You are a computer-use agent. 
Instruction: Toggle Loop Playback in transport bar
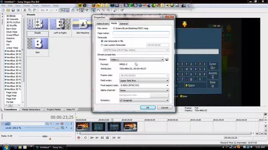(x=85, y=137)
